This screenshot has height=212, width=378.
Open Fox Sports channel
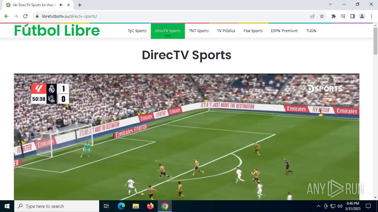(x=253, y=31)
